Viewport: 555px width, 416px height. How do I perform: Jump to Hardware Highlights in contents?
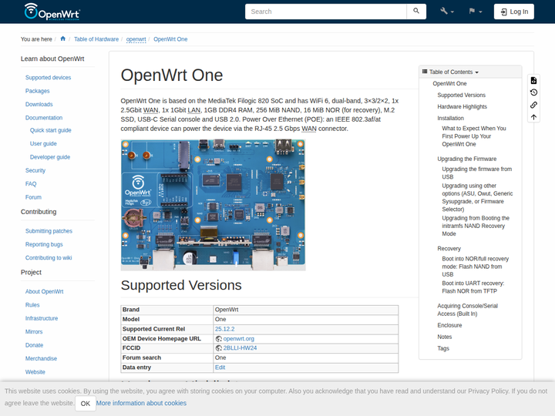462,107
